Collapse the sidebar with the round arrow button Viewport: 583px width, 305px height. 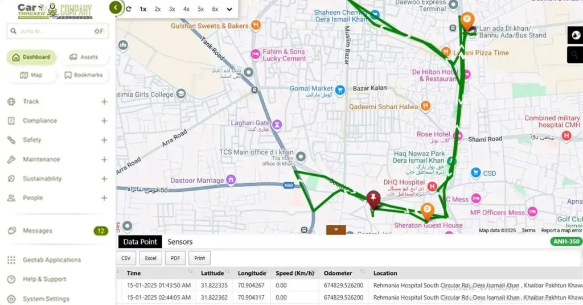coord(116,7)
